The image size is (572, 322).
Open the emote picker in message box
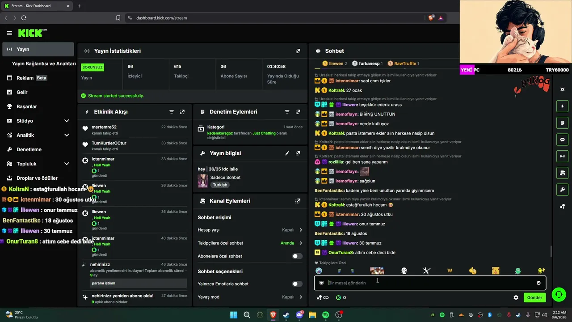(538, 283)
